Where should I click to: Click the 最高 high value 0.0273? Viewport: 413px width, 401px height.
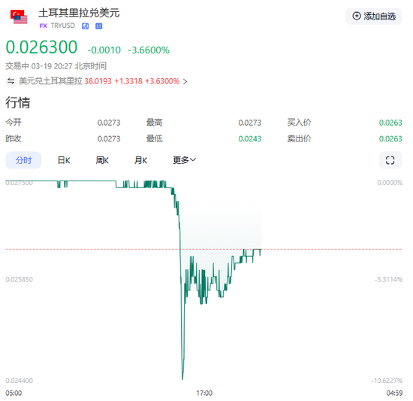[250, 123]
